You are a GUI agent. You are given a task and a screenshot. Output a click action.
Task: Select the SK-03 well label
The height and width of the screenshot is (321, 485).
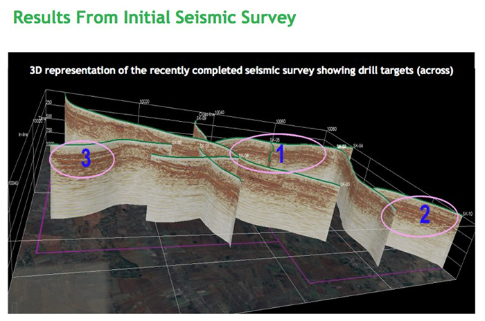point(344,184)
